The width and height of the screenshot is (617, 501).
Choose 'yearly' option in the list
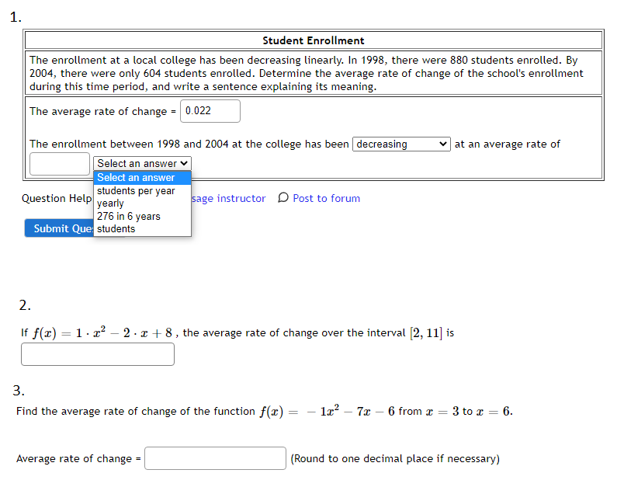[143, 204]
